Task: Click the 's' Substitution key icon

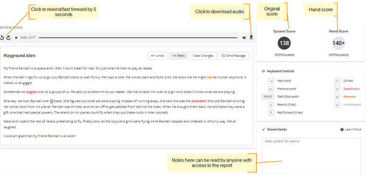Action: [x=337, y=89]
